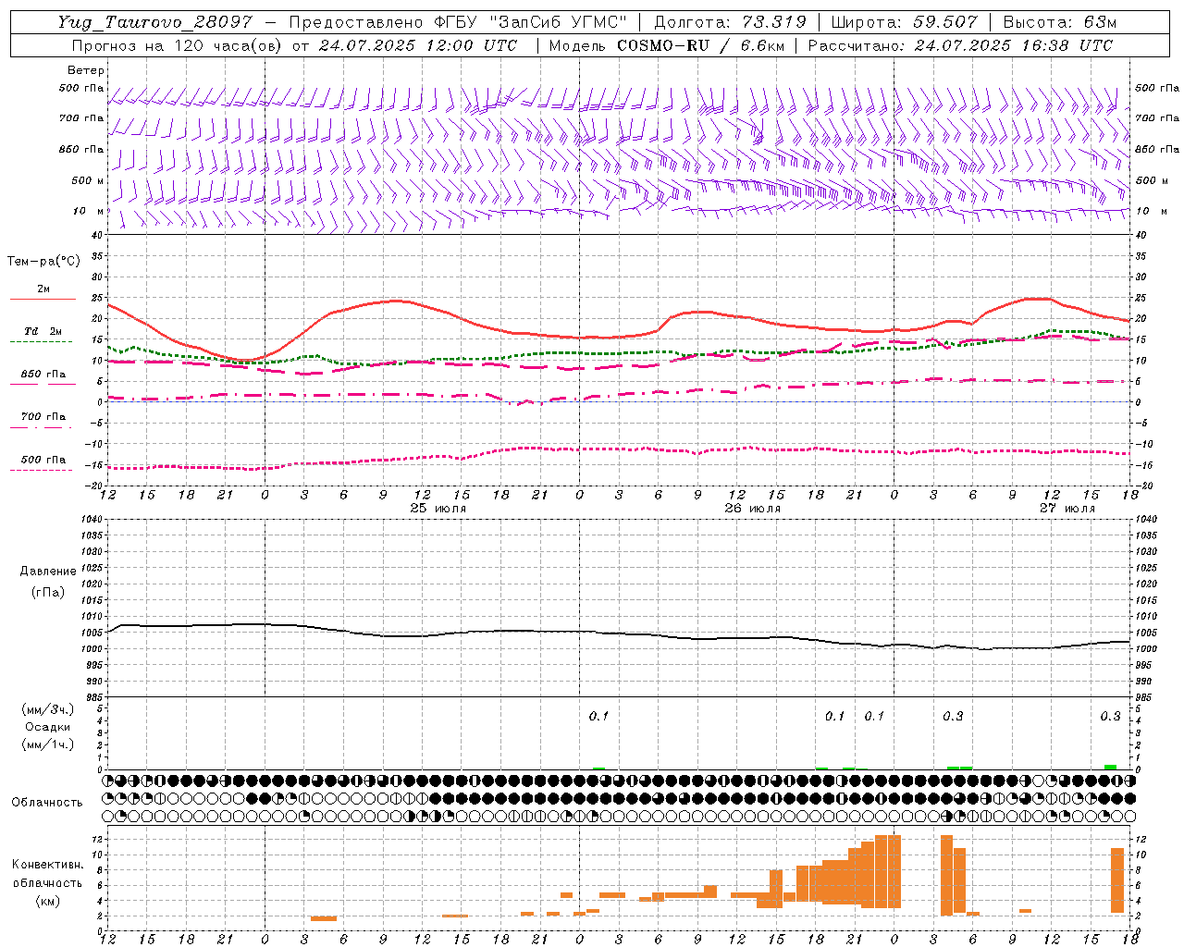Click the 10 м wind level label on right
Screen dimensions: 1184x947
point(1151,211)
